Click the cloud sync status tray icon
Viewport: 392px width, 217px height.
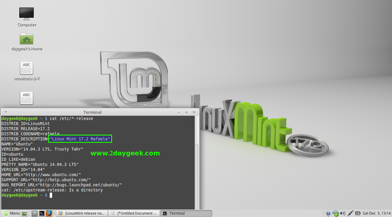coord(335,213)
